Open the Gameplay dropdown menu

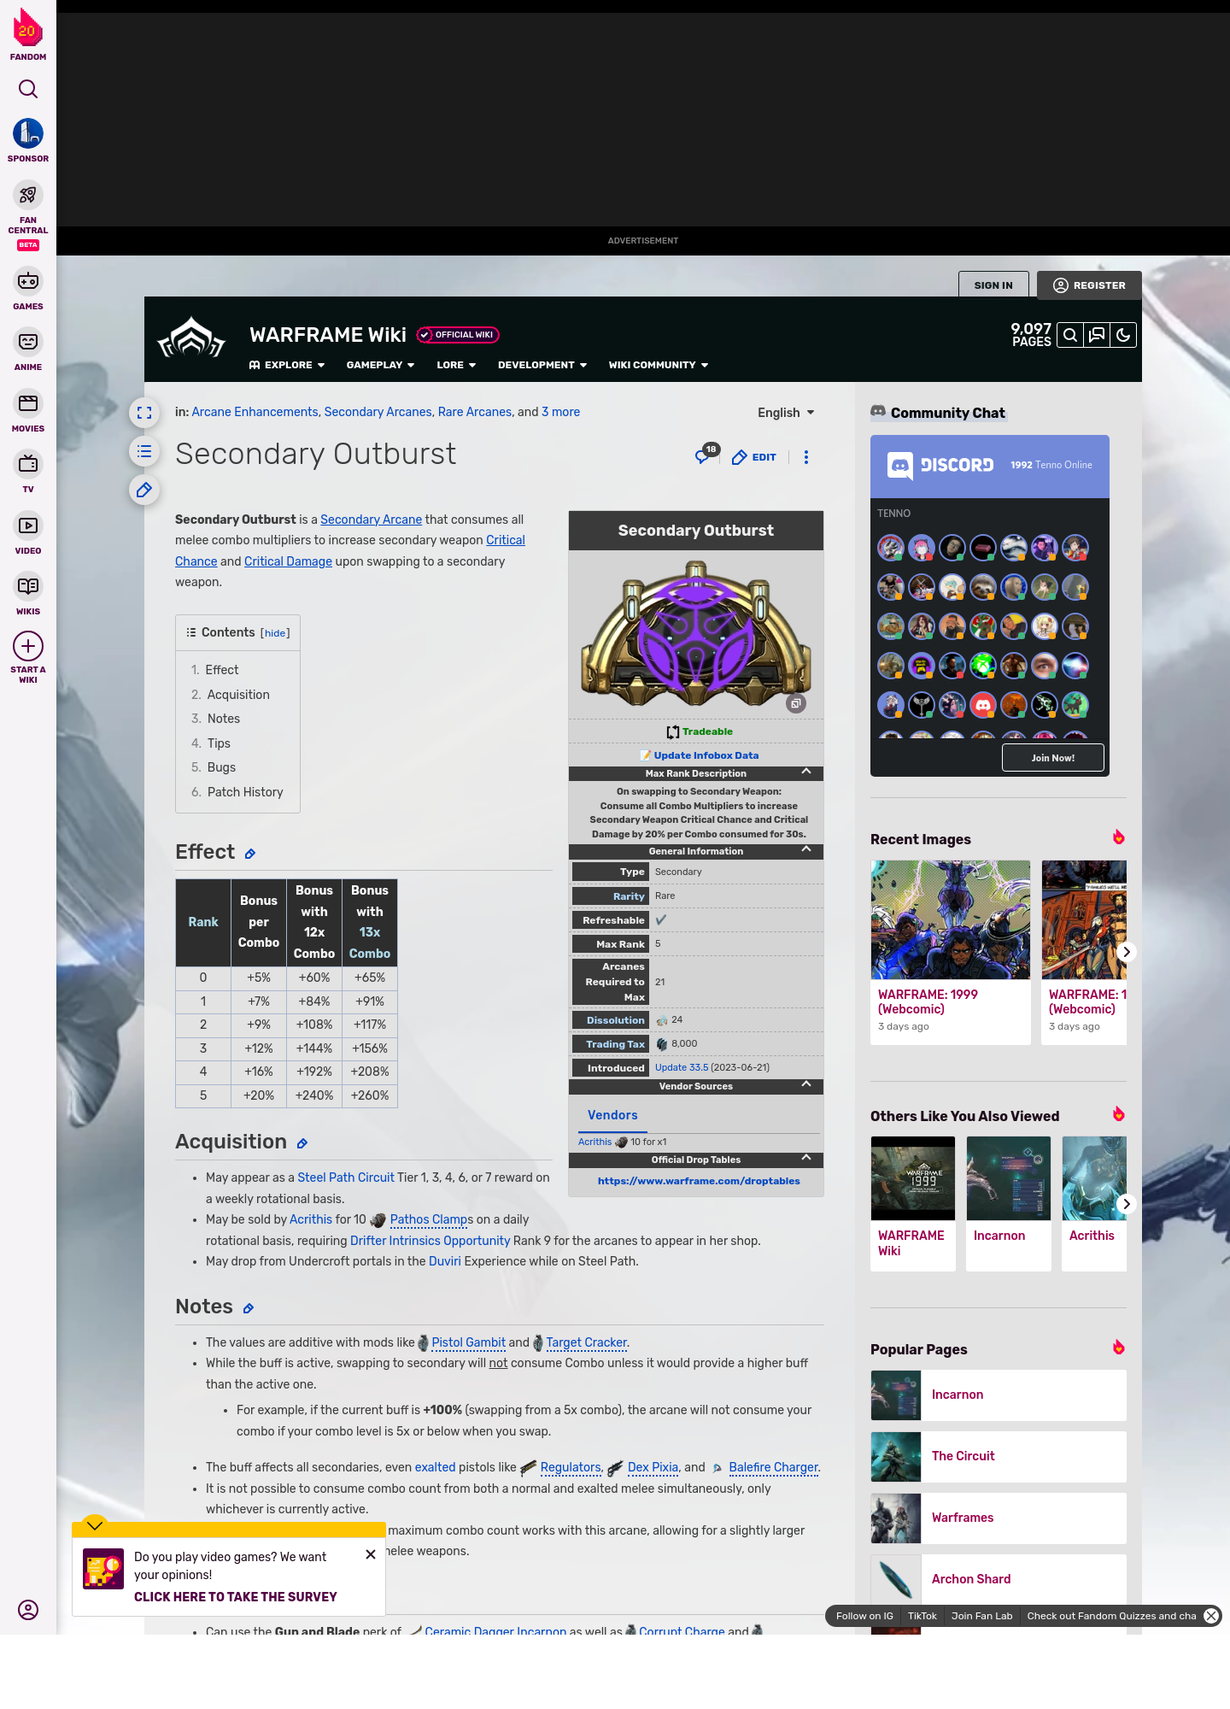coord(380,365)
